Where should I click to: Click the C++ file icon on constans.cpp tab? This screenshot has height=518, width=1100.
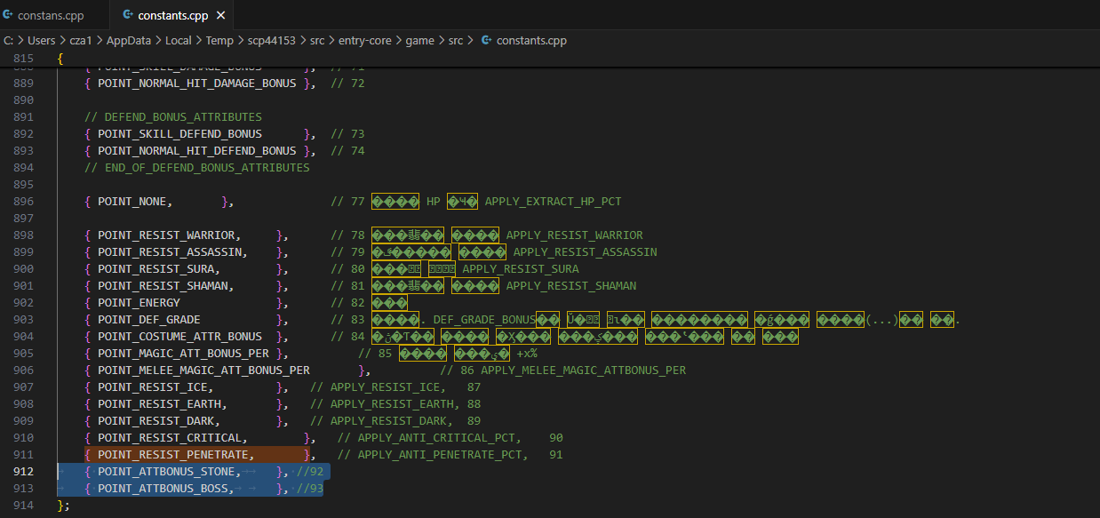[x=8, y=15]
